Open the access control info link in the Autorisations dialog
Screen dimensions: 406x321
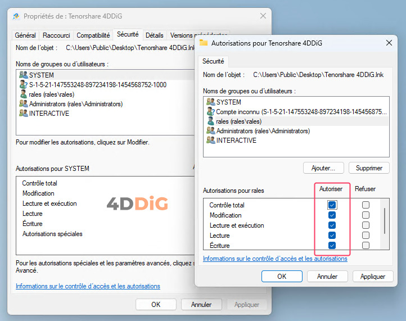click(x=275, y=259)
